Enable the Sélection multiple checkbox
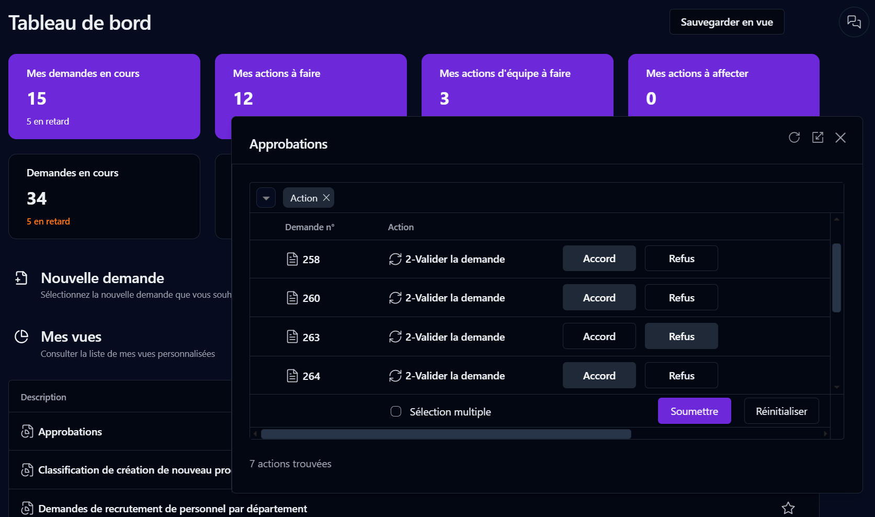Screen dimensions: 875x517 click(396, 412)
